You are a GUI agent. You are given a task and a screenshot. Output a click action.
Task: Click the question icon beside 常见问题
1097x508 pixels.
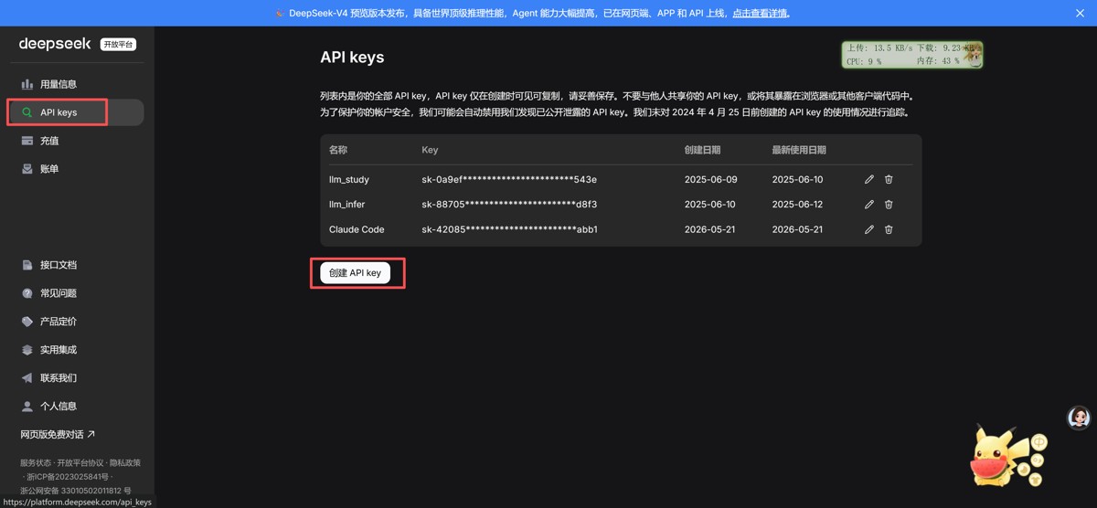coord(27,293)
